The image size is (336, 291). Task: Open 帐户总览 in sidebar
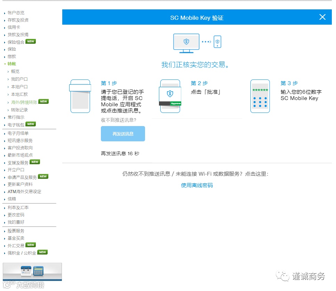point(16,13)
